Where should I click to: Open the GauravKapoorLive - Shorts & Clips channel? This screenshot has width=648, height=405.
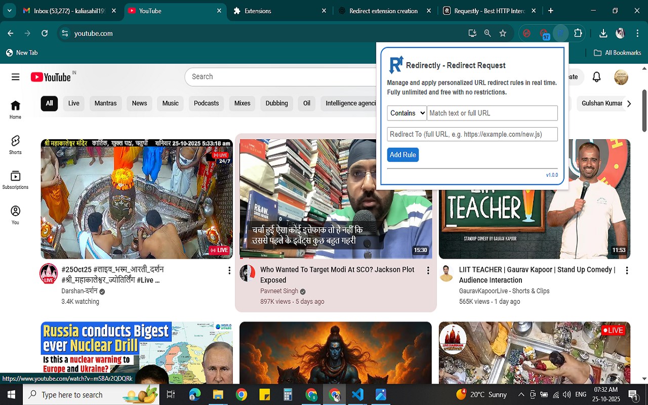coord(504,291)
